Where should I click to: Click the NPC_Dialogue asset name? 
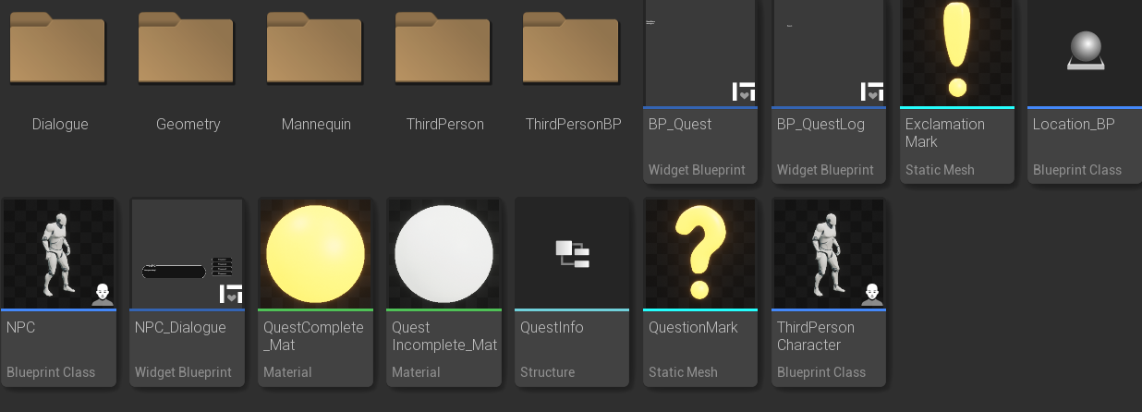pos(180,328)
